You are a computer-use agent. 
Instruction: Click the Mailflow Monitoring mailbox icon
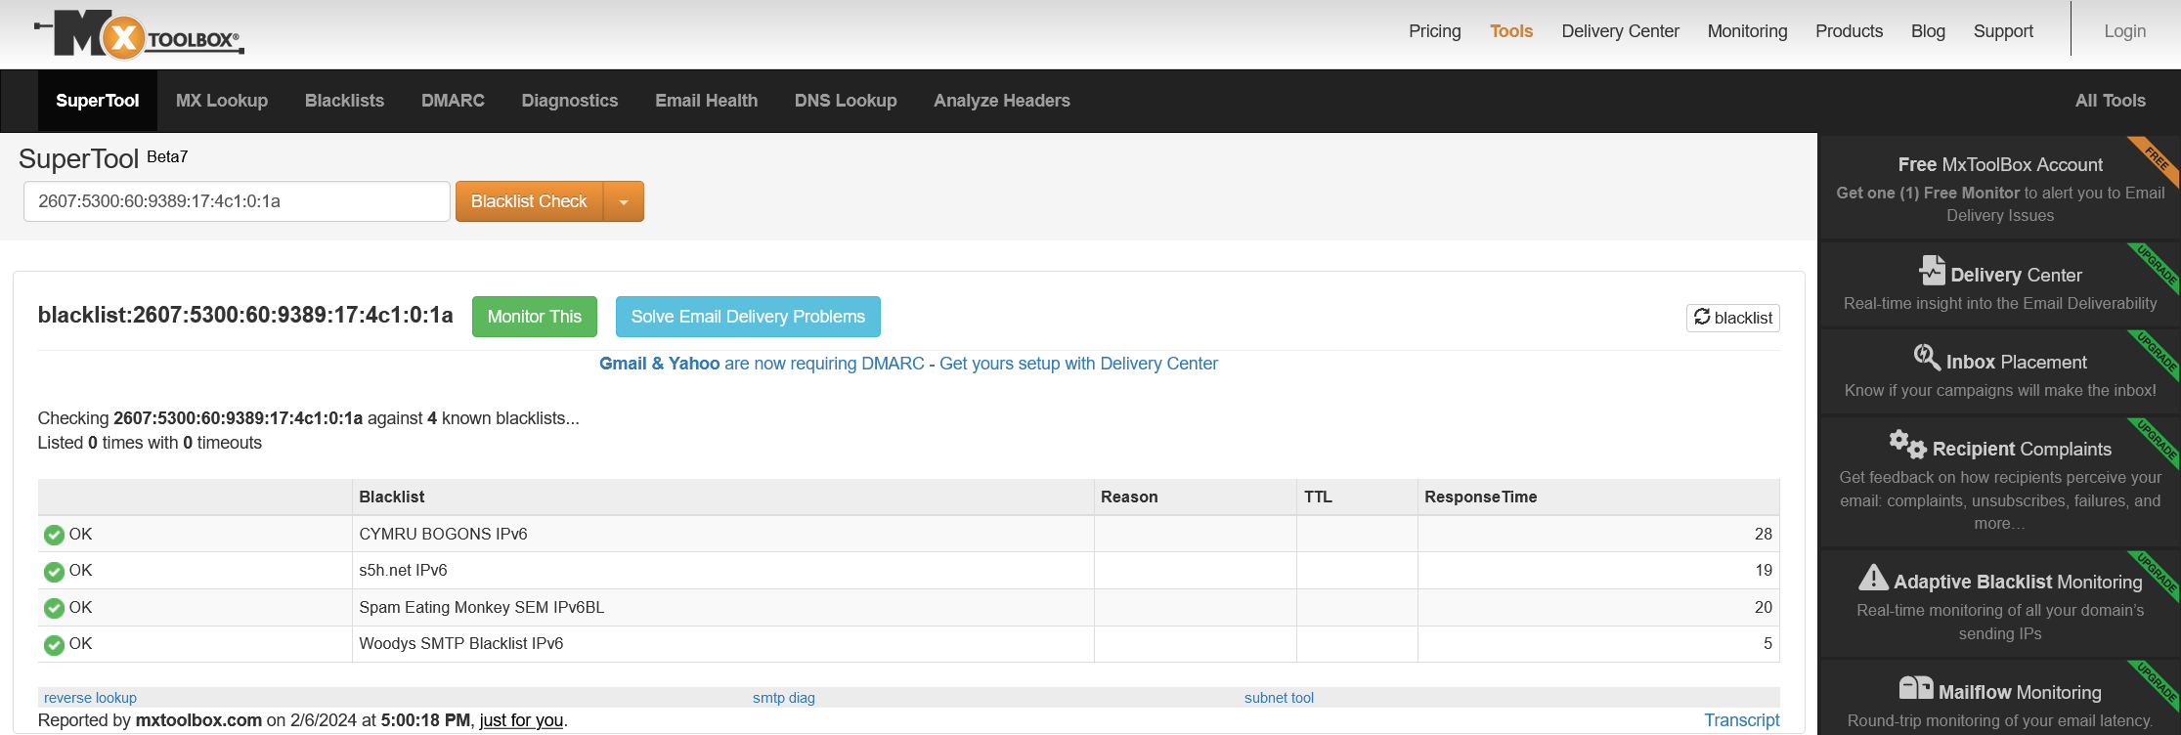pos(1916,688)
